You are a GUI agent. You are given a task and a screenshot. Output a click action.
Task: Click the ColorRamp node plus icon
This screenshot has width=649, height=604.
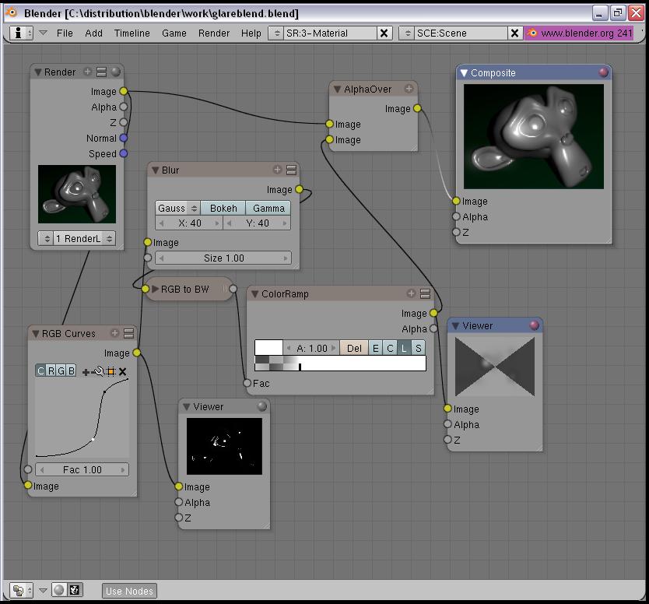point(411,293)
